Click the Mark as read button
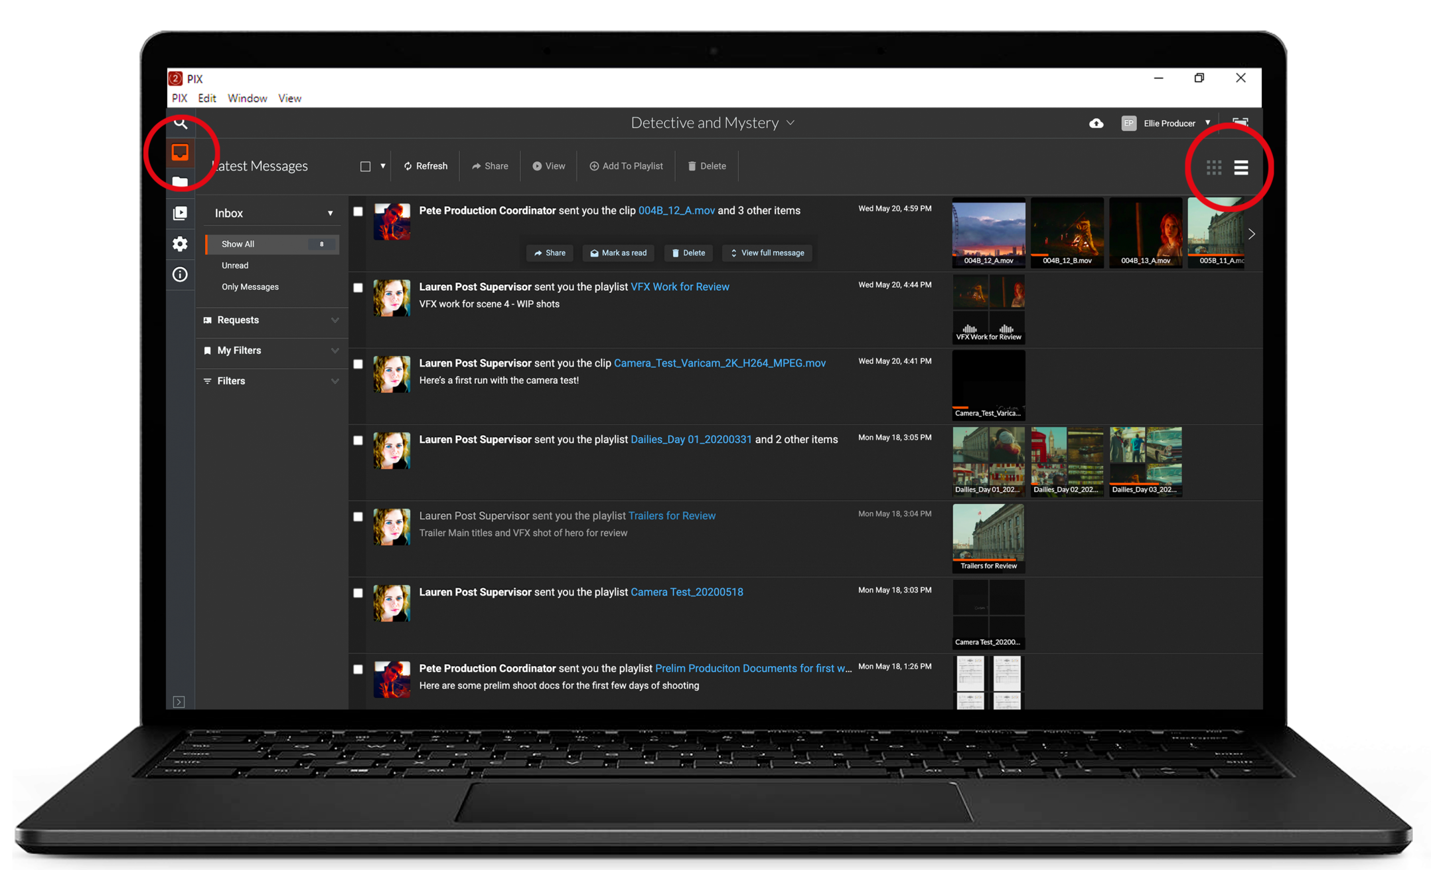The height and width of the screenshot is (870, 1431). pyautogui.click(x=618, y=253)
